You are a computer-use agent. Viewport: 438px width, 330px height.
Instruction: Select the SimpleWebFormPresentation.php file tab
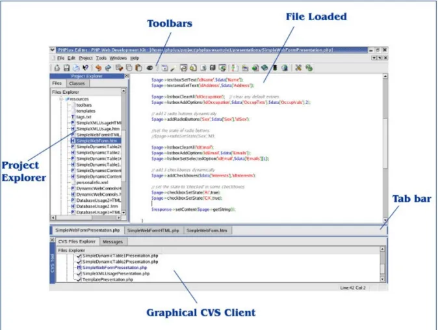(88, 230)
